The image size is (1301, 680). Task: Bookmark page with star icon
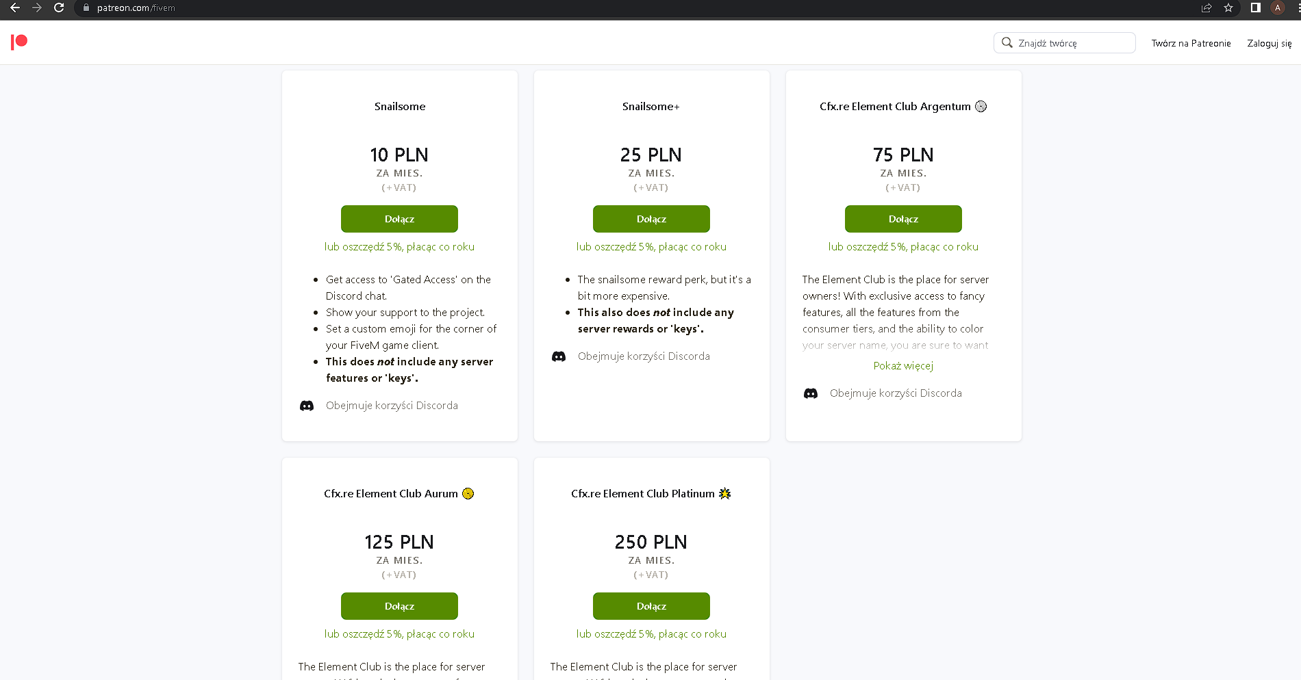[1228, 8]
